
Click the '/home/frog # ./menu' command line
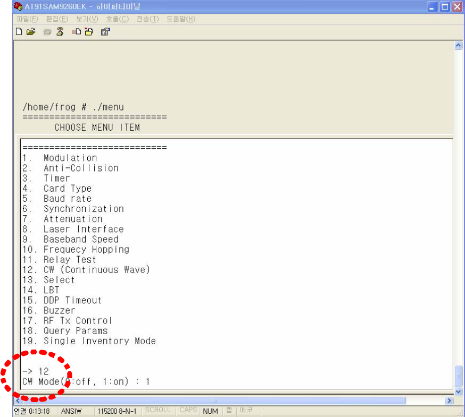pos(73,107)
